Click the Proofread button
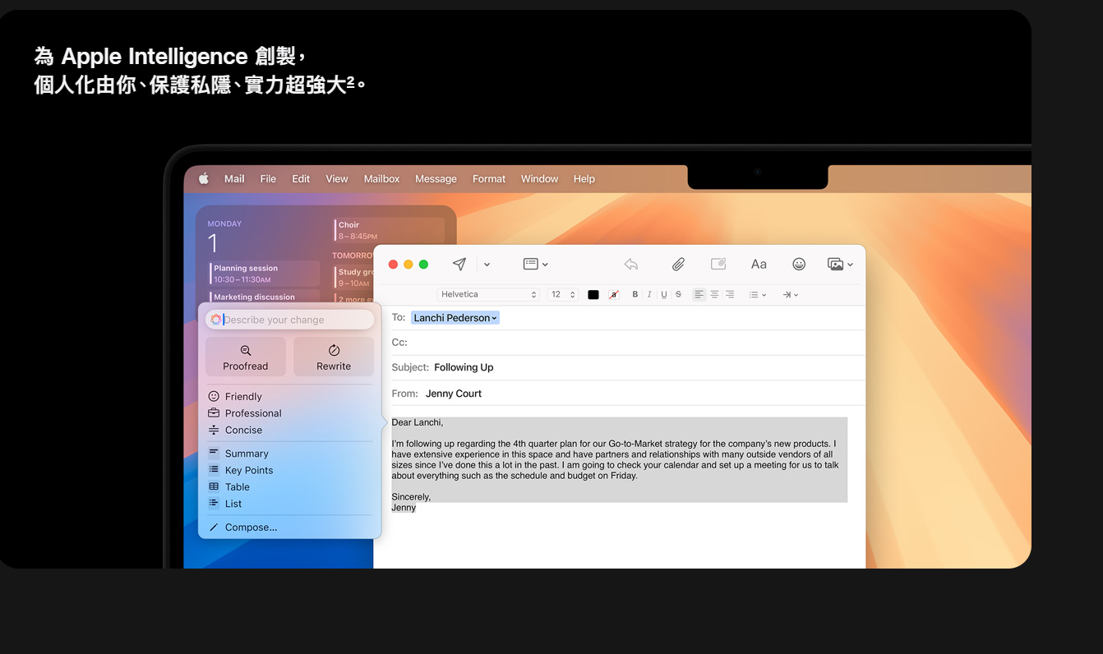This screenshot has width=1103, height=654. 246,357
